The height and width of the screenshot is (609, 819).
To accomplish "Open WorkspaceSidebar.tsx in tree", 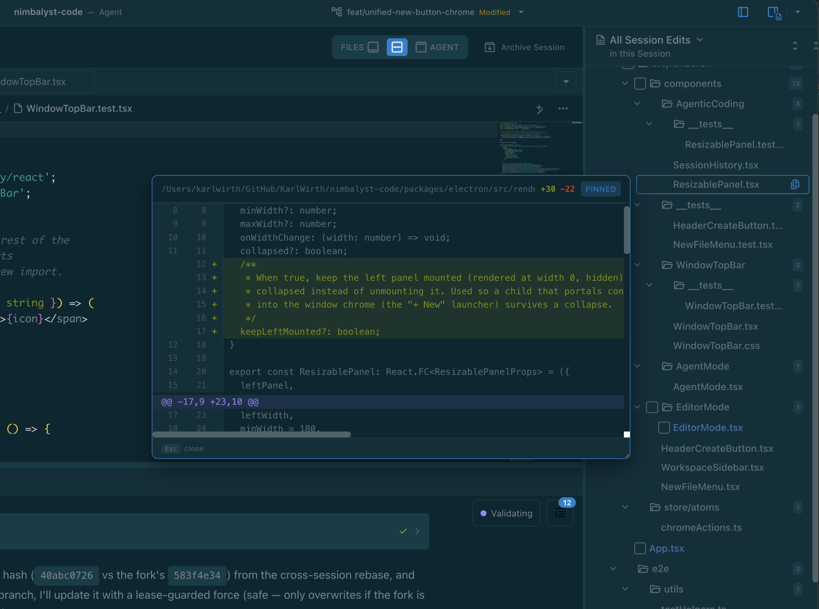I will point(712,467).
